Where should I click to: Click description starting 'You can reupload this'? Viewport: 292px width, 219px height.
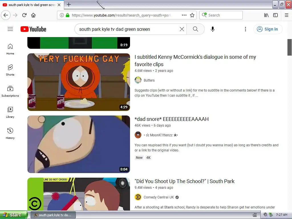(x=206, y=147)
